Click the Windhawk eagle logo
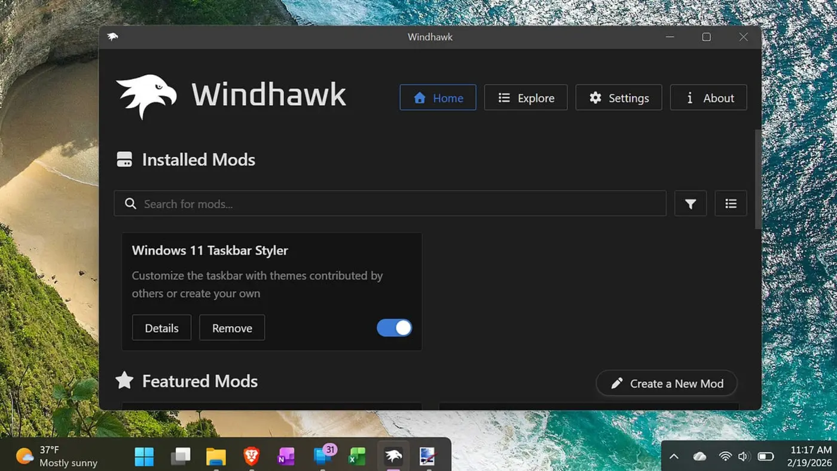Screen dimensions: 837x471 [146, 94]
